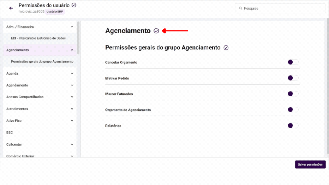
Task: Click the sidebar vertical scrollbar
Action: tap(78, 37)
